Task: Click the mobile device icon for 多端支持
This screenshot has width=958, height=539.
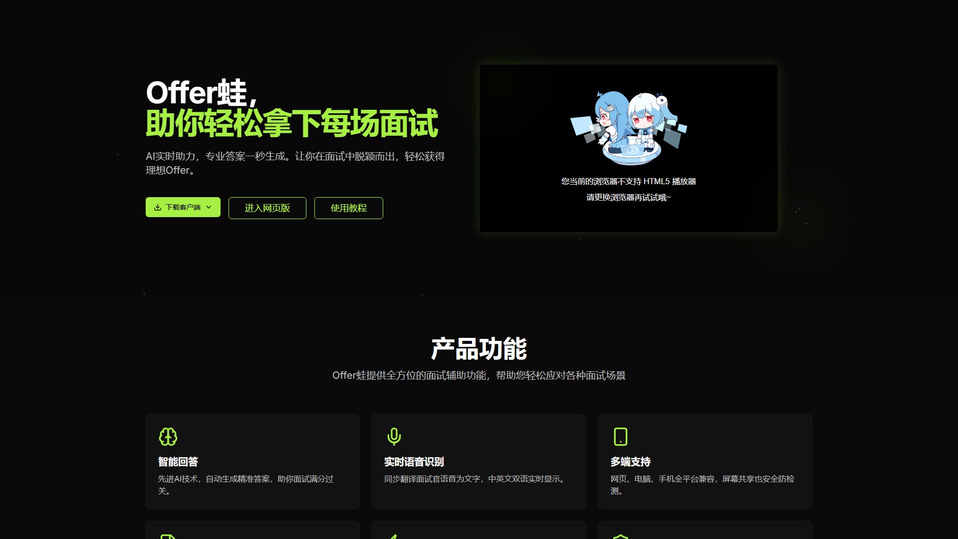Action: pyautogui.click(x=620, y=437)
